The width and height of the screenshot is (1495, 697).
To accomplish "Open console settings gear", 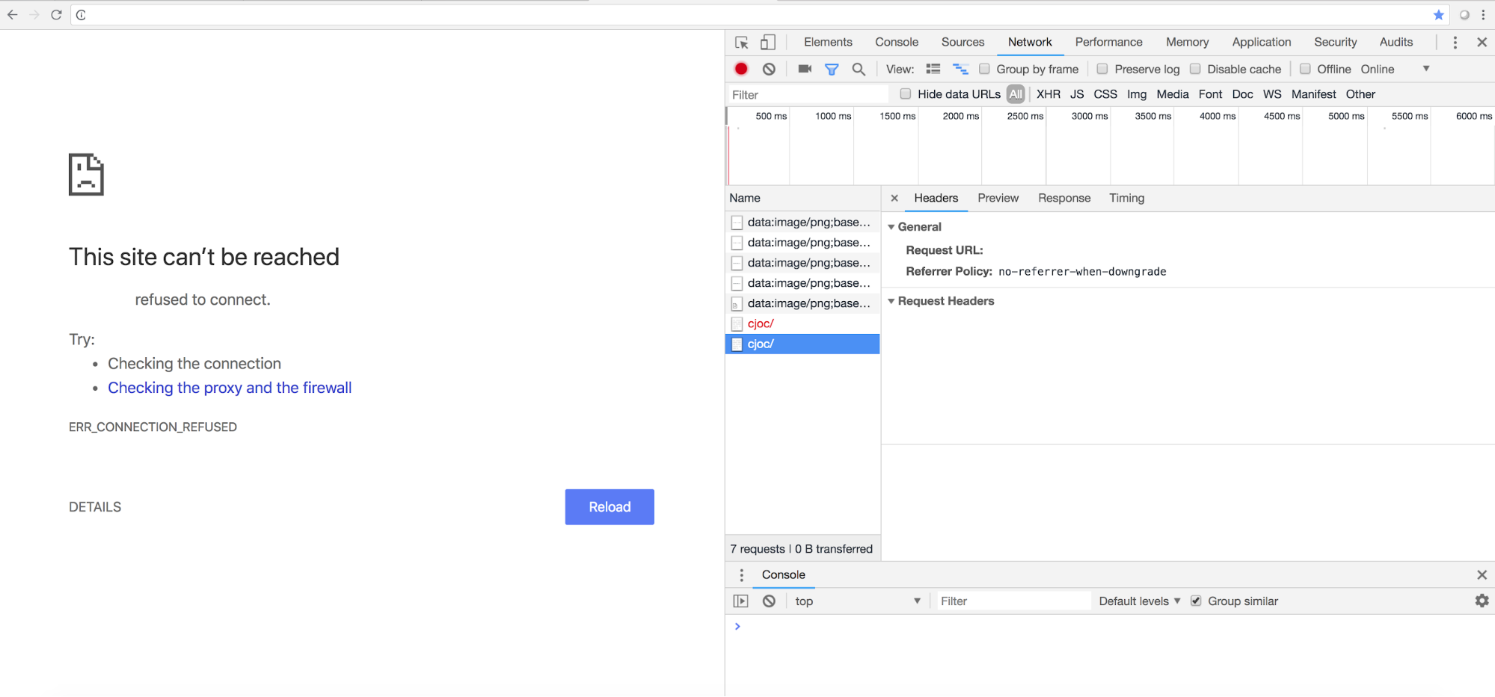I will pos(1482,601).
